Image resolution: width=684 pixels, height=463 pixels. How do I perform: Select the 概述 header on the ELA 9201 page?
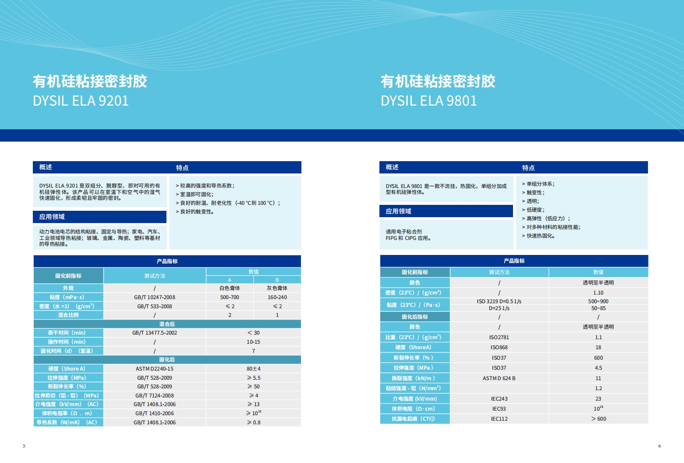(46, 167)
